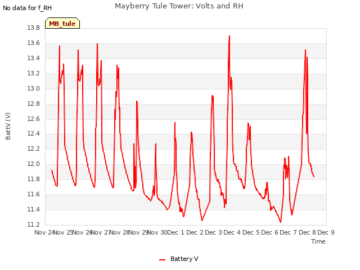The image size is (360, 270).
Task: Click the 13.8 y-axis tick label
Action: 34,28
